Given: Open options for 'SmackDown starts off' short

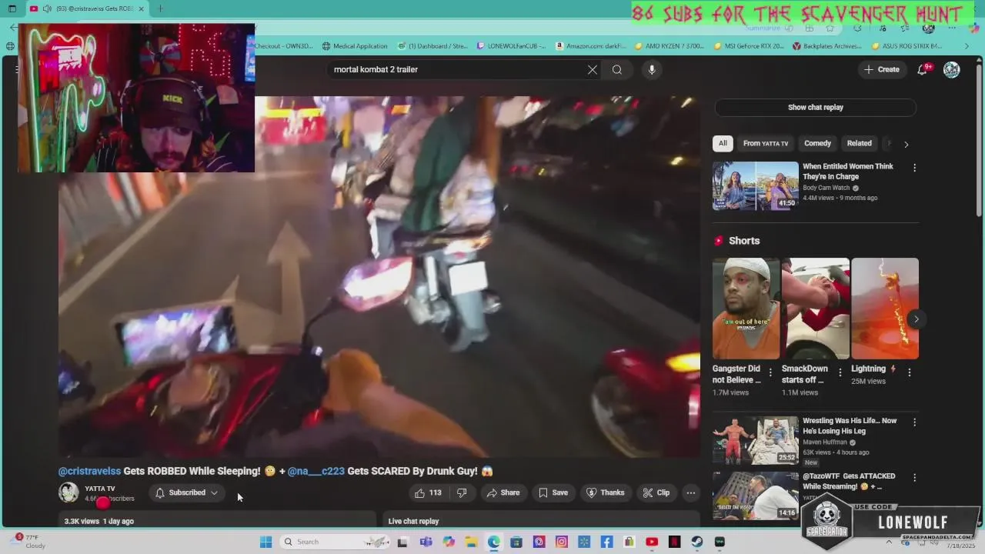Looking at the screenshot, I should [x=840, y=372].
